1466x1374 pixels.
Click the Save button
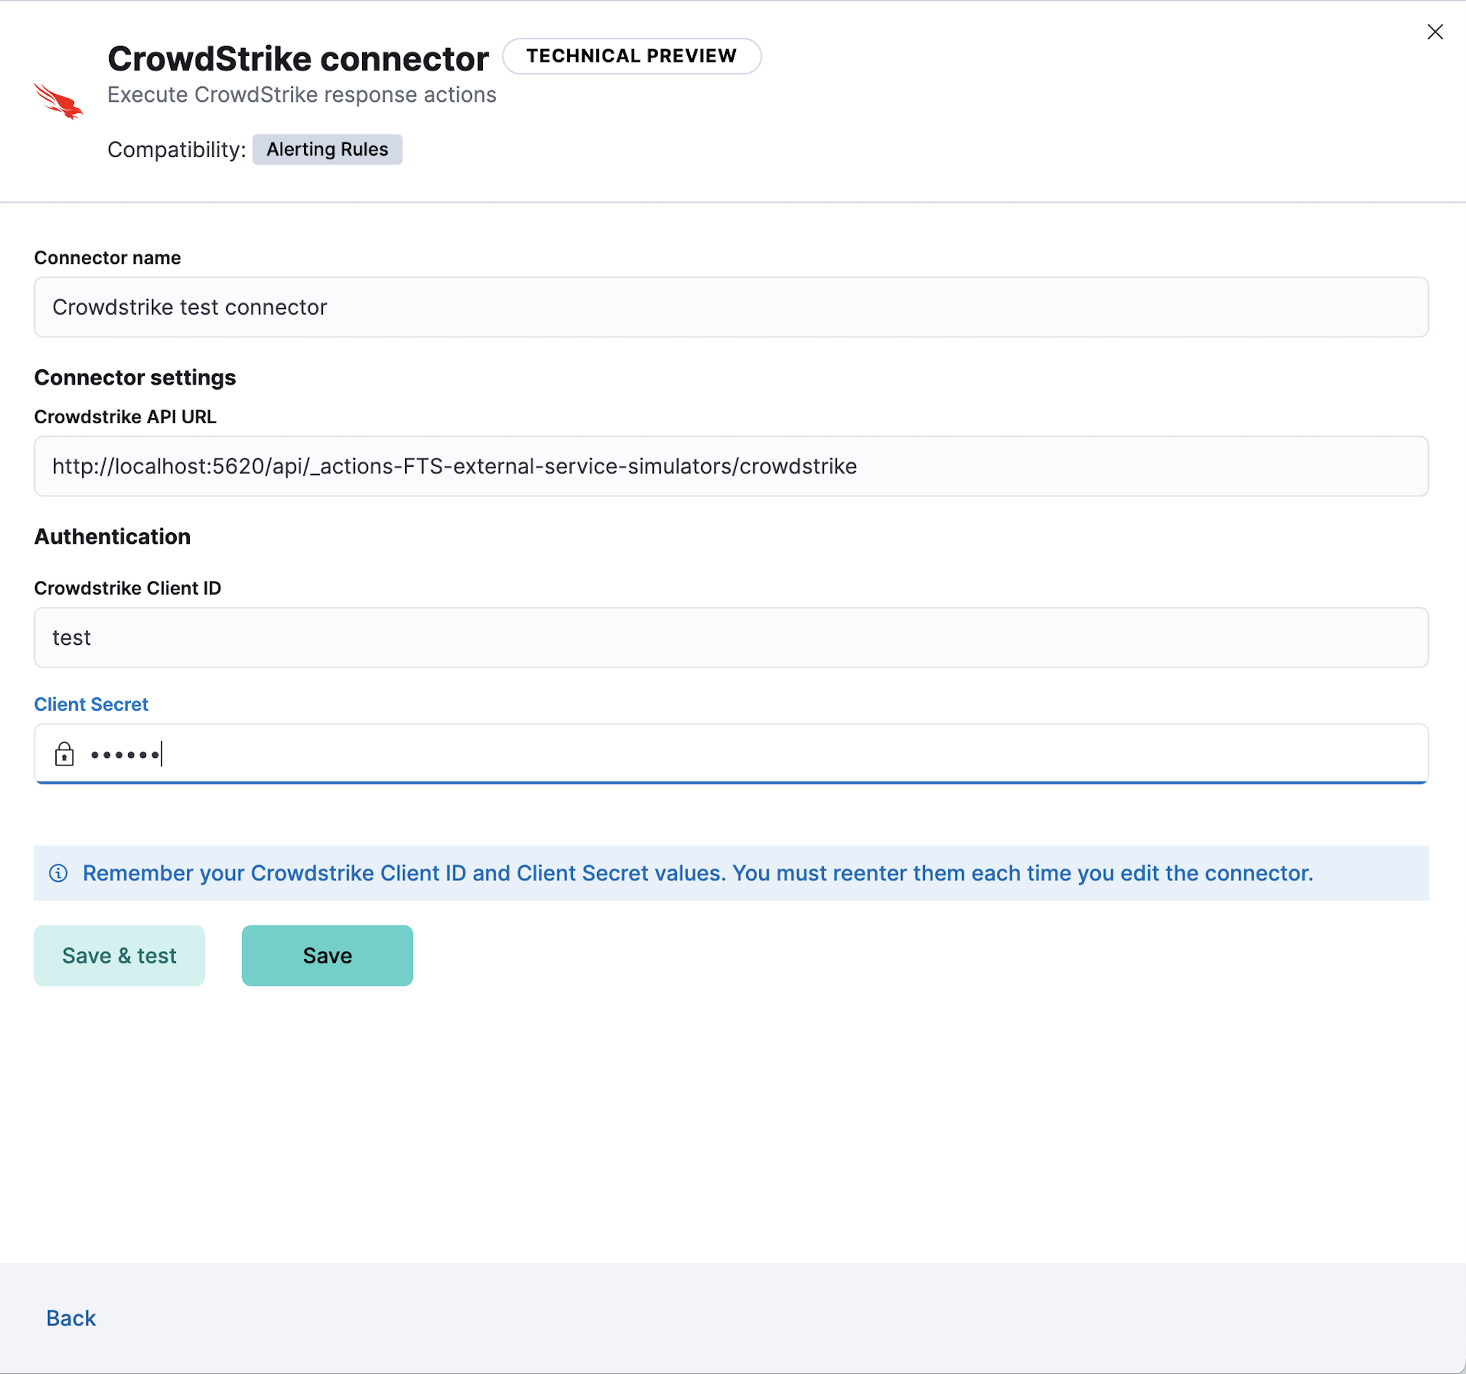tap(327, 955)
